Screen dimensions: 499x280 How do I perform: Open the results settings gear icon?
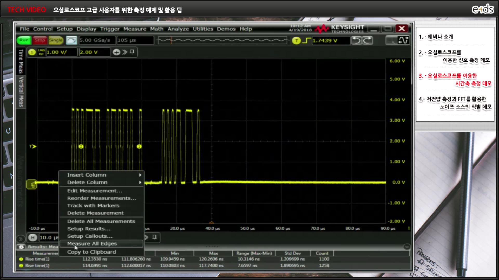(x=21, y=247)
